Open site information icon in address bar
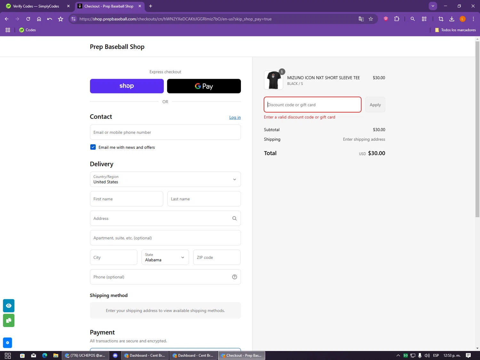The image size is (480, 360). click(74, 19)
